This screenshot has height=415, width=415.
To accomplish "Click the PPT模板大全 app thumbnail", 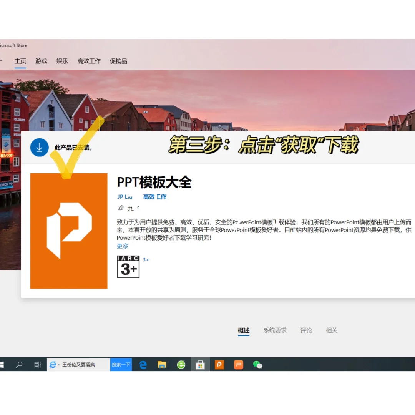I will tap(68, 230).
